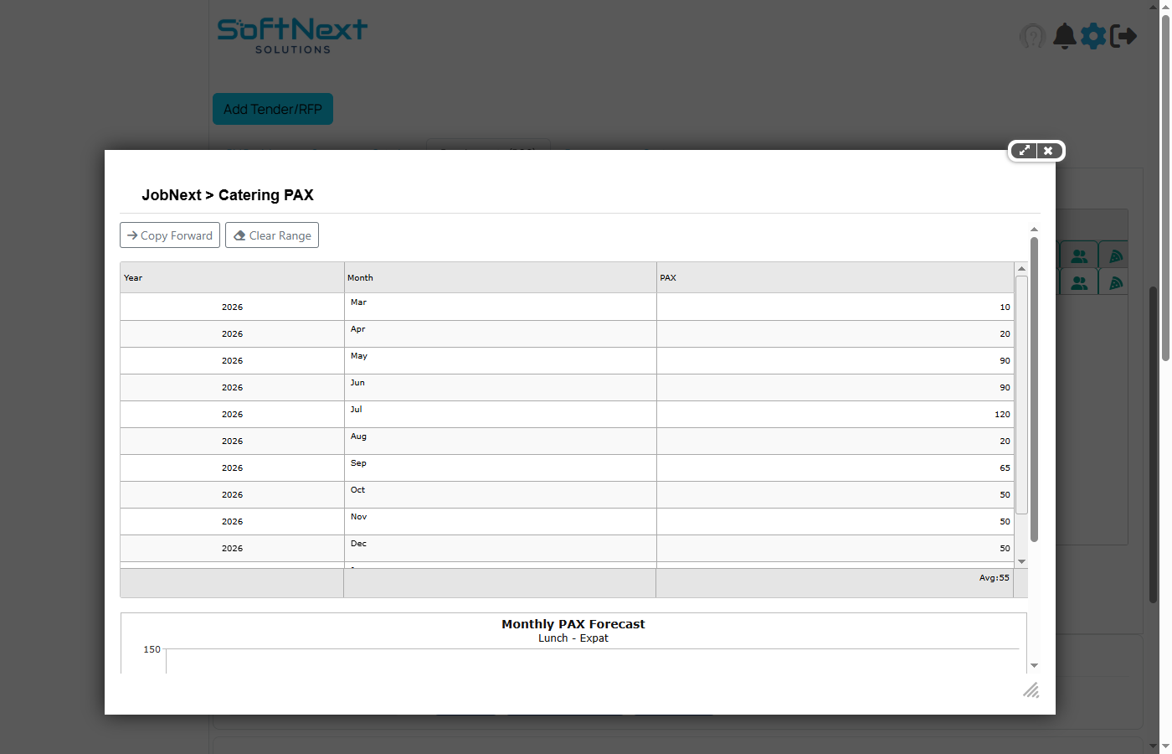Click the Add Tender/RFP button

click(x=273, y=109)
